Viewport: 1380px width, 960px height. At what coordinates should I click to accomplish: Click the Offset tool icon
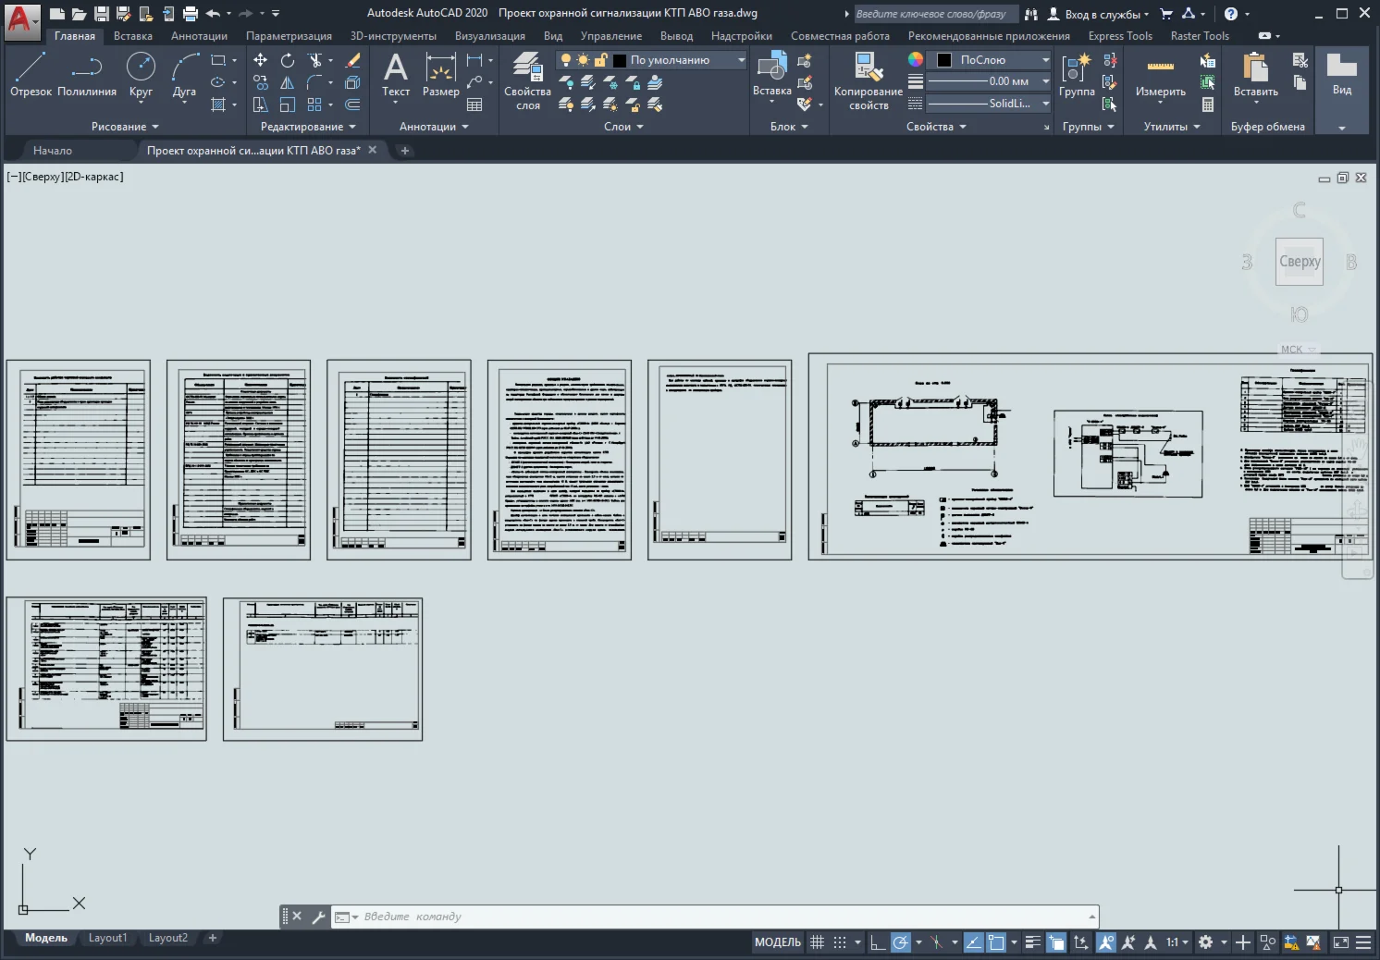pyautogui.click(x=352, y=105)
